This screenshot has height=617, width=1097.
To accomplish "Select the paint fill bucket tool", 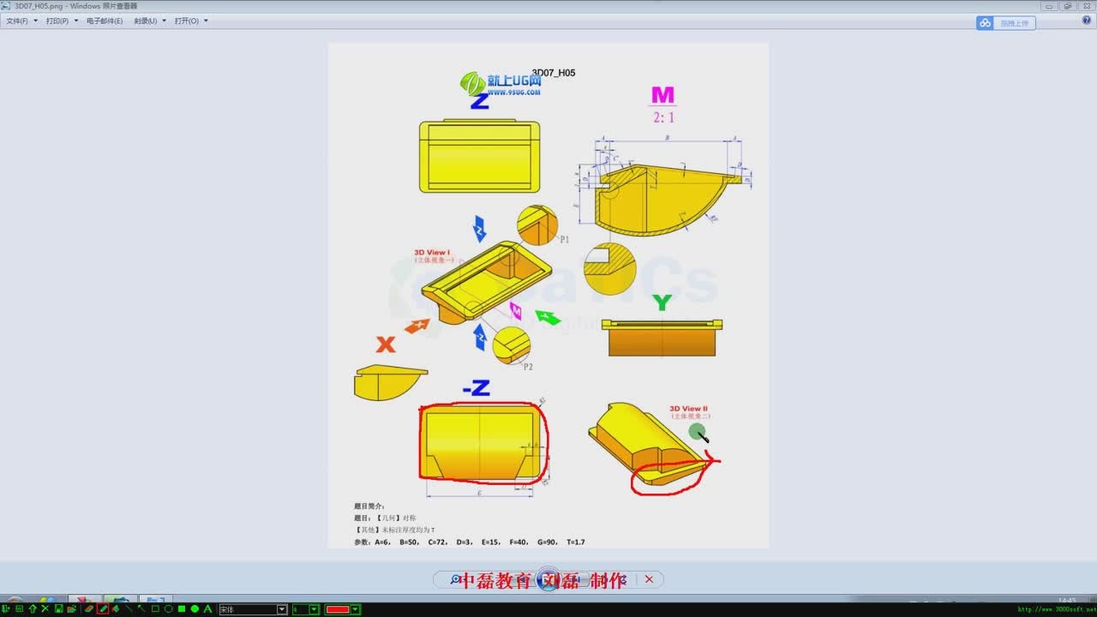I will (116, 609).
